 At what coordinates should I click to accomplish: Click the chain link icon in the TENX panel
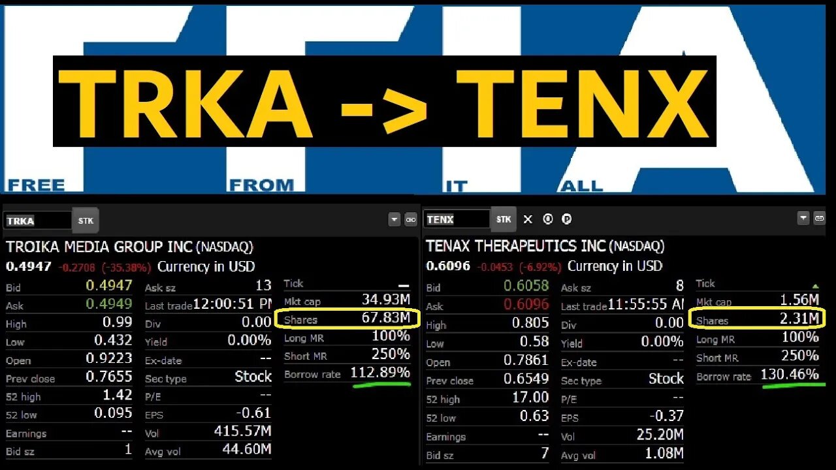click(x=819, y=219)
